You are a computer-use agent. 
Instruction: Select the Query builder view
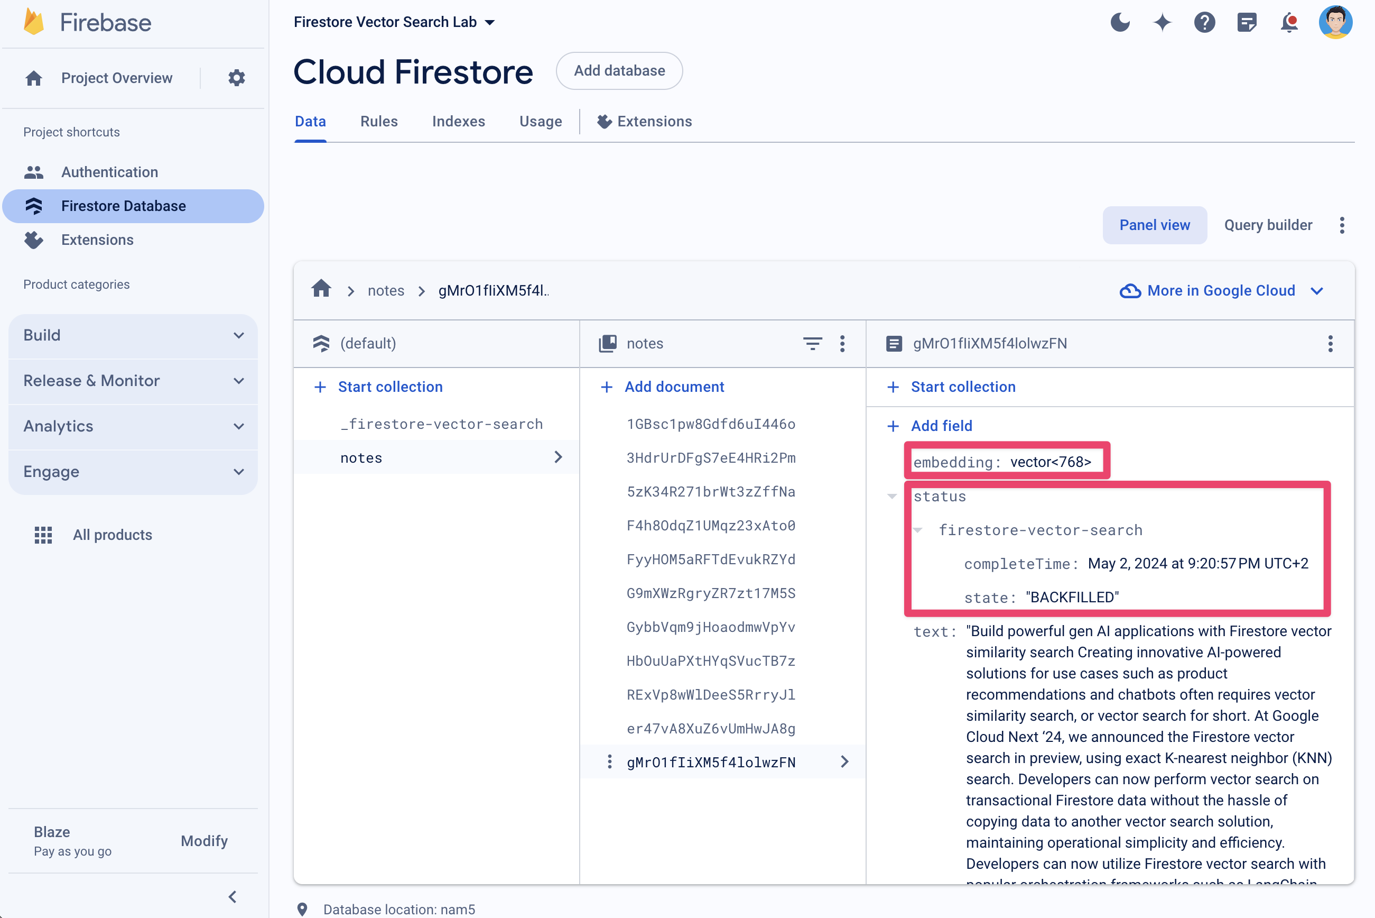coord(1268,225)
